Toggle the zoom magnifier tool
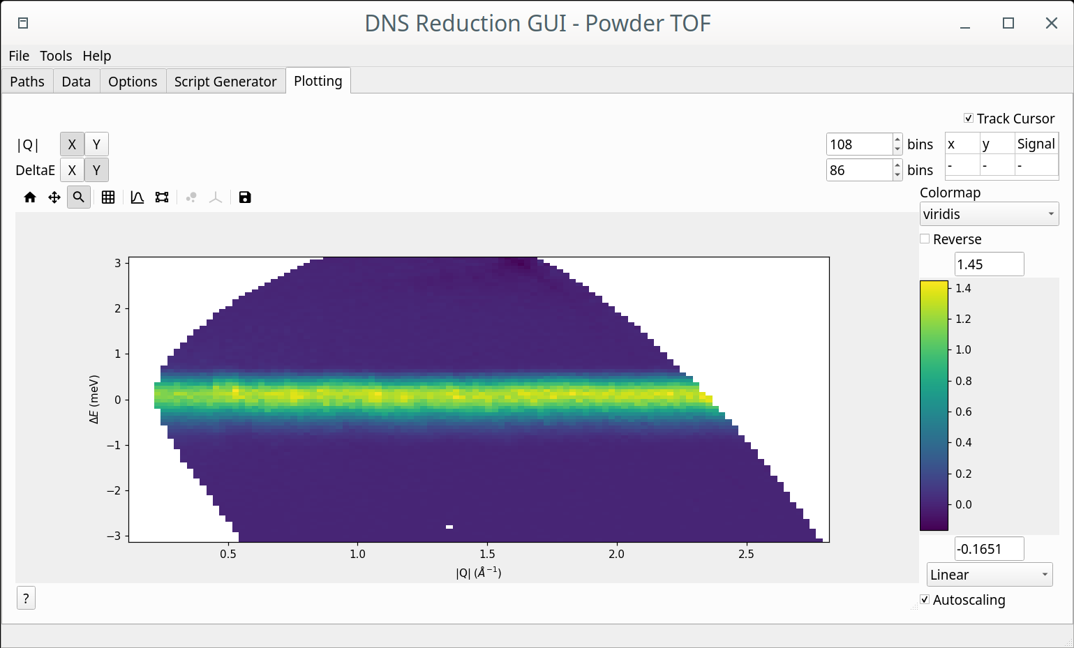The height and width of the screenshot is (648, 1074). coord(79,197)
